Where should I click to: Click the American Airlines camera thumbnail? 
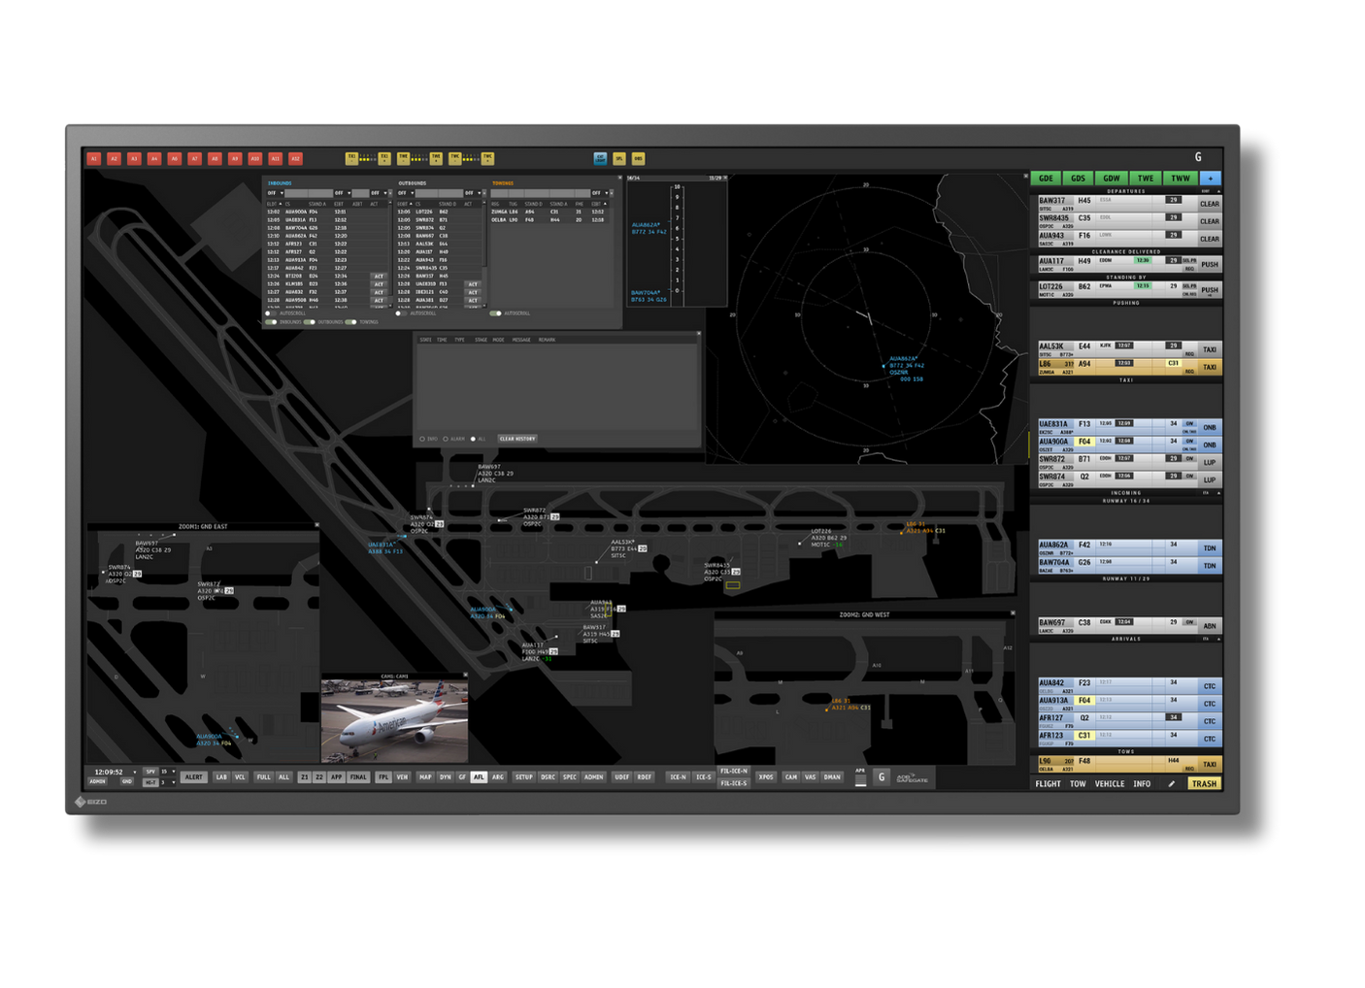click(x=394, y=721)
